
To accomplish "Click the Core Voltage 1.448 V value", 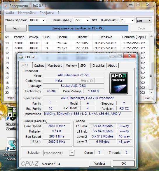I will 94,91.
